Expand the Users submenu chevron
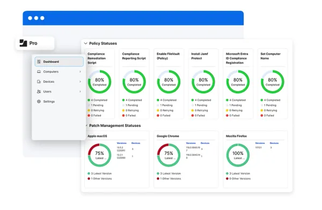The width and height of the screenshot is (322, 210). (x=80, y=91)
